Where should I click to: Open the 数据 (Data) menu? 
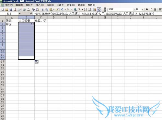pos(71,5)
